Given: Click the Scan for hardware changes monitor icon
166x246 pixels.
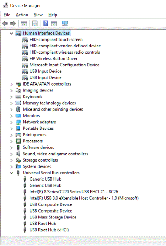Looking at the screenshot, I should click(65, 24).
